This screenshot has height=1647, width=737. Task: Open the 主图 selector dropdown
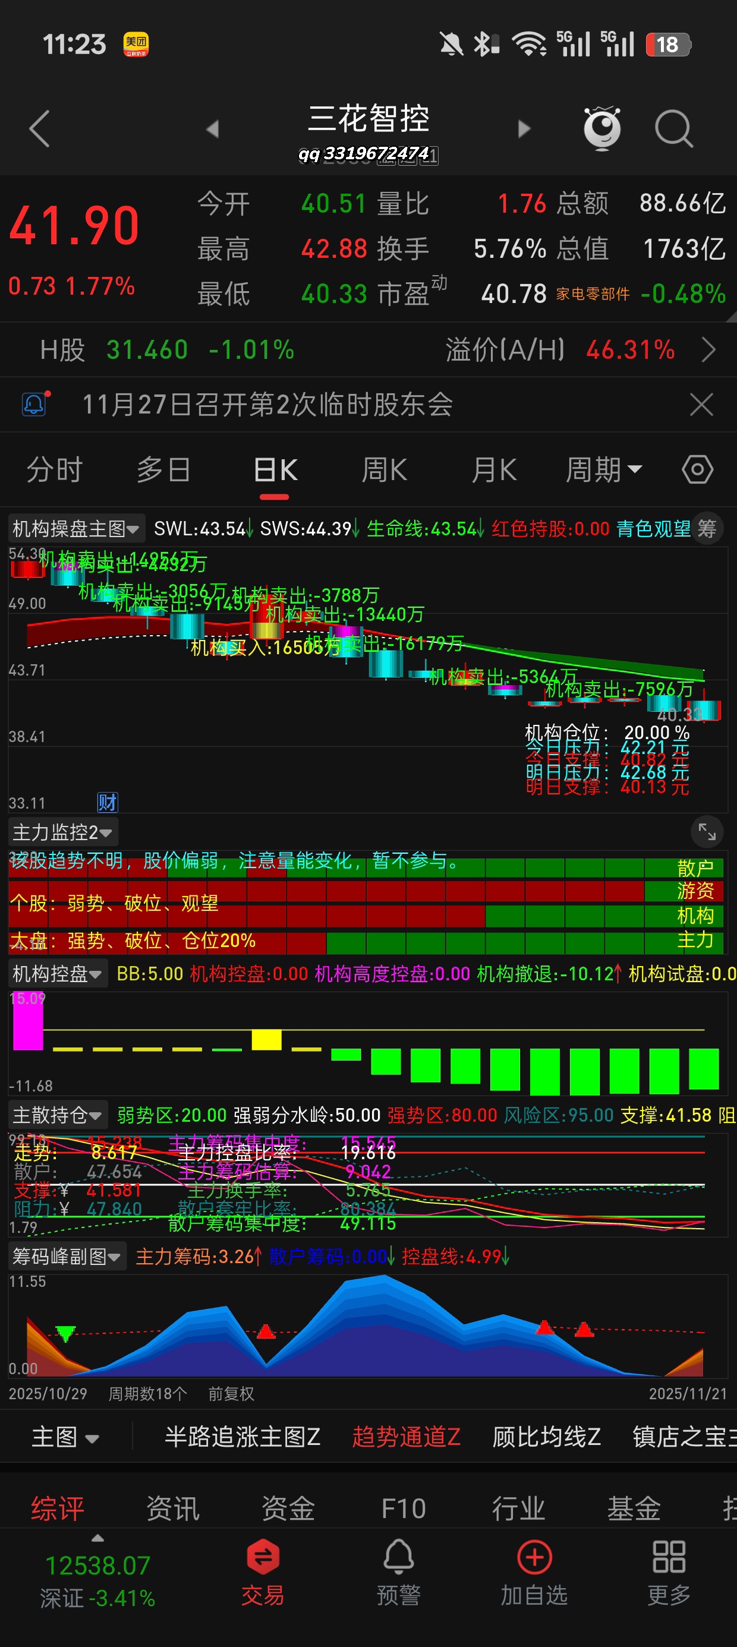pyautogui.click(x=65, y=1437)
